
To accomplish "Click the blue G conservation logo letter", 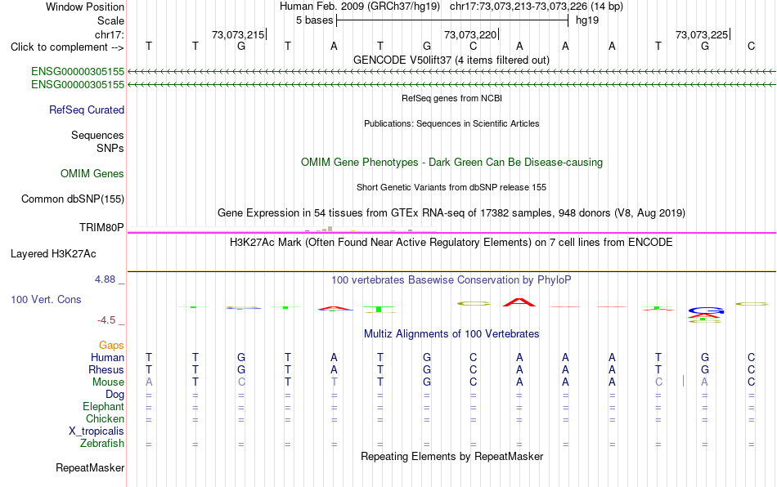I will [706, 311].
